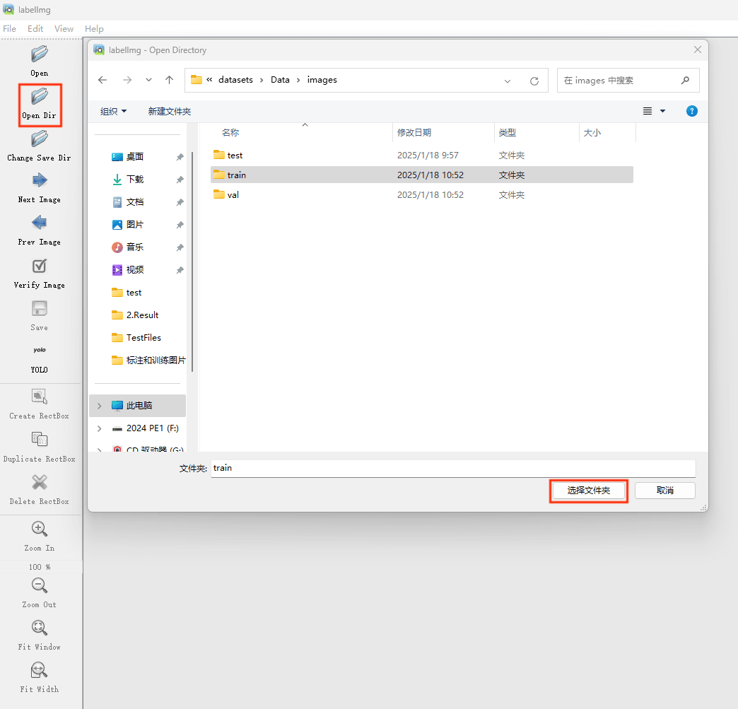This screenshot has height=709, width=738.
Task: Open the 组织 dropdown menu
Action: pos(114,112)
